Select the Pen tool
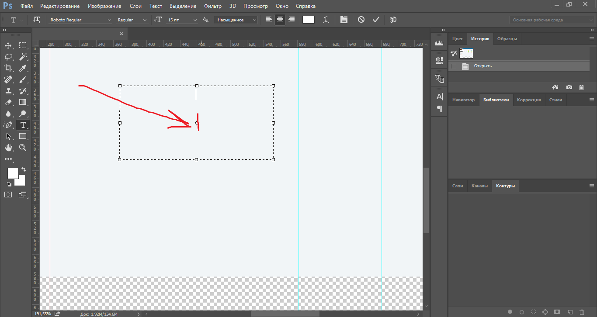Viewport: 597px width, 317px height. (8, 125)
